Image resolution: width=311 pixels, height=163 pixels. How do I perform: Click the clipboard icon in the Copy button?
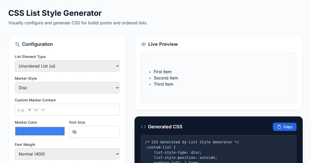pyautogui.click(x=279, y=127)
